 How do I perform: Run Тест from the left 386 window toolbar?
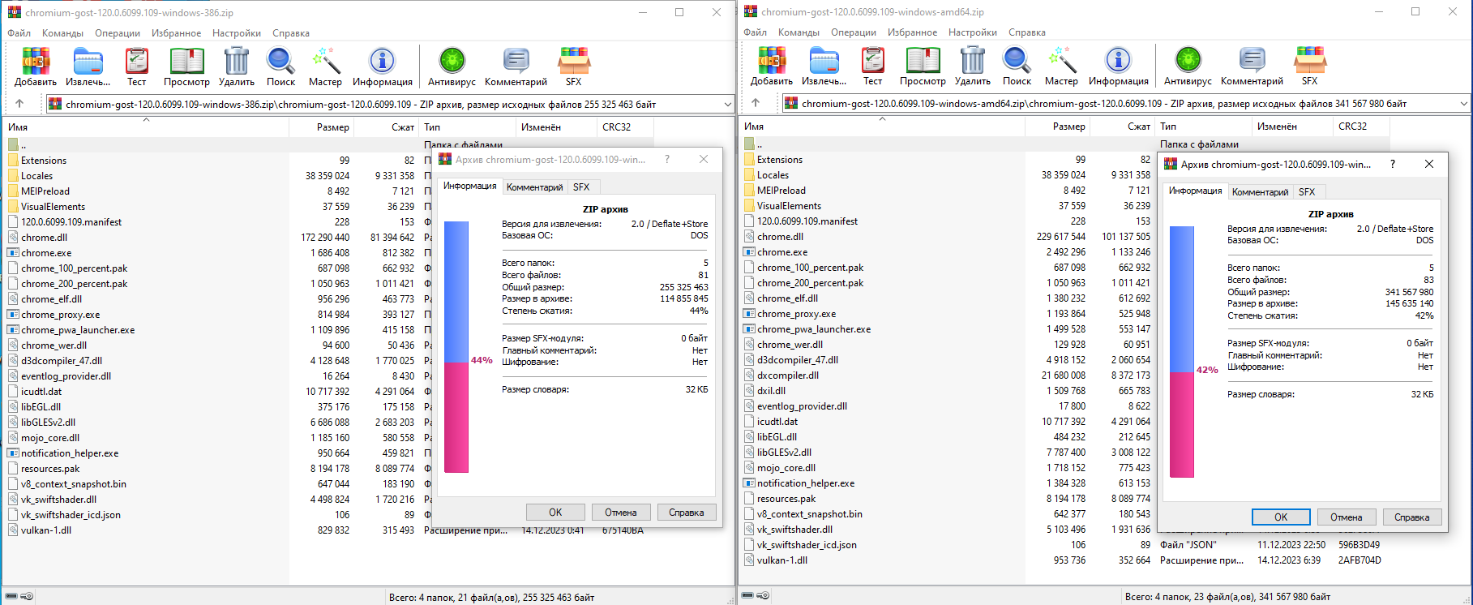tap(137, 67)
